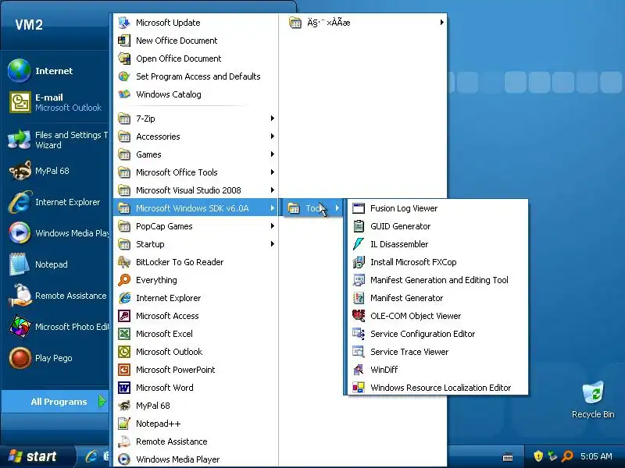
Task: Open E-mail Microsoft Outlook shortcut
Action: pyautogui.click(x=55, y=102)
